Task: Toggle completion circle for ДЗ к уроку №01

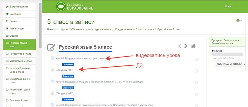Action: (x=196, y=71)
